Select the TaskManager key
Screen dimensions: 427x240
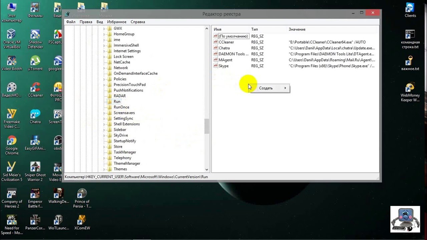point(125,152)
